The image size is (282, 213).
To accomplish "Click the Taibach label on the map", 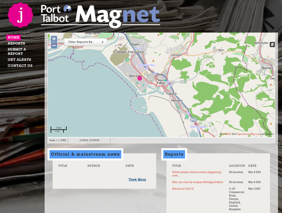I will [171, 94].
